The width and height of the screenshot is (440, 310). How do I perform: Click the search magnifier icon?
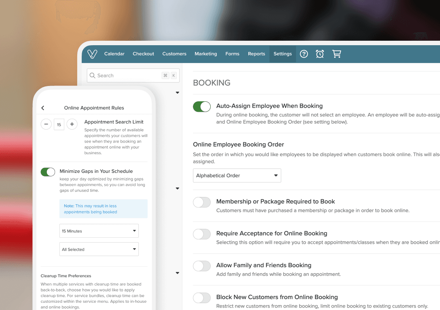tap(93, 75)
